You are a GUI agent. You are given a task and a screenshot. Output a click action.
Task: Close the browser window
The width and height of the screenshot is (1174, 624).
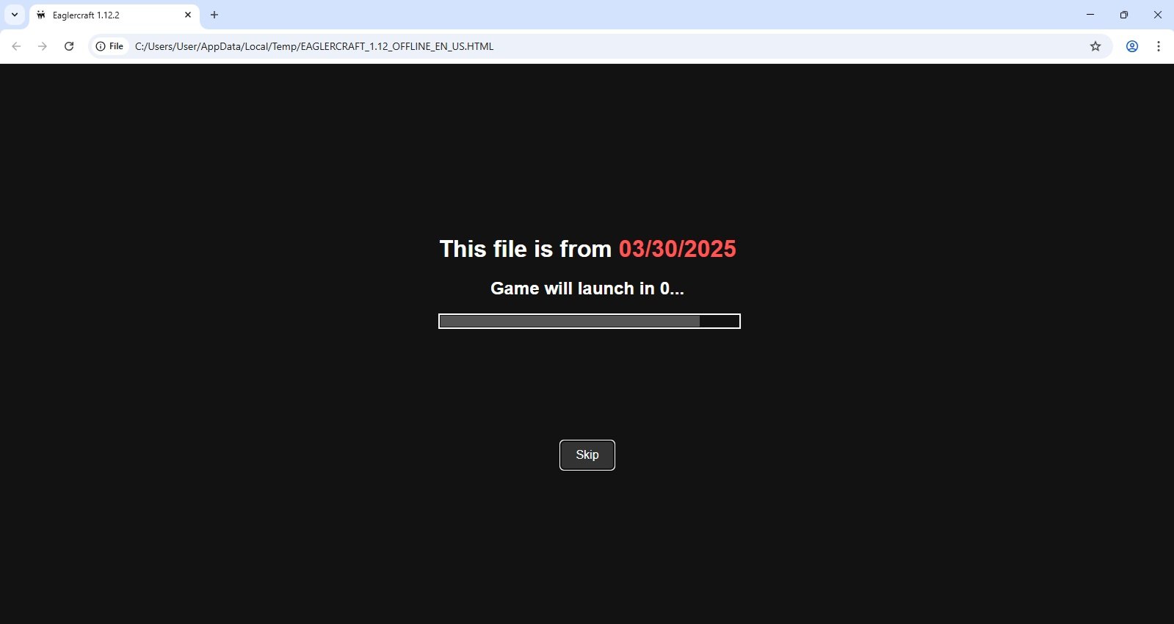pos(1158,15)
